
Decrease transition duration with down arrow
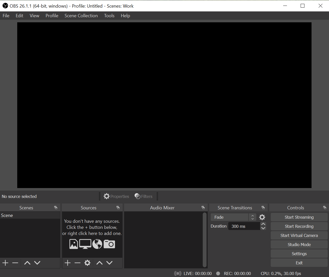pyautogui.click(x=263, y=228)
